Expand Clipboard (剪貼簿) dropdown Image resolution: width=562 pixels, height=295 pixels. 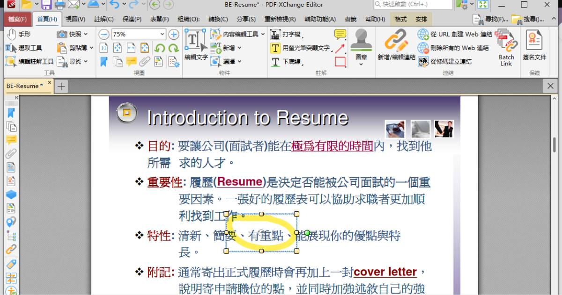pos(91,48)
